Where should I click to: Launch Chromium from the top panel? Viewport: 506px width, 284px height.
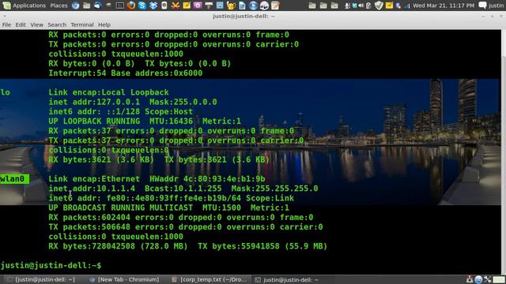75,6
